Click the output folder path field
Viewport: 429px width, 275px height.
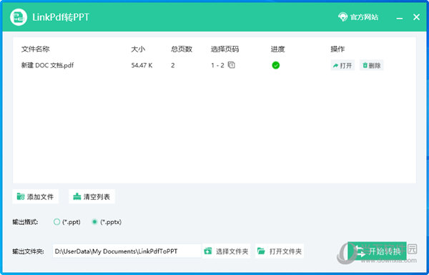coord(127,251)
